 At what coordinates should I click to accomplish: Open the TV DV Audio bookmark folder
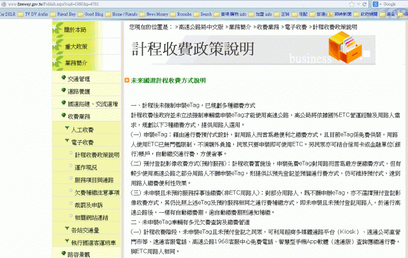pyautogui.click(x=33, y=14)
